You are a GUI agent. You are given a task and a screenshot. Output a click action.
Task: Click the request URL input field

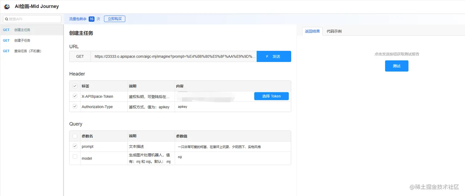click(x=174, y=56)
